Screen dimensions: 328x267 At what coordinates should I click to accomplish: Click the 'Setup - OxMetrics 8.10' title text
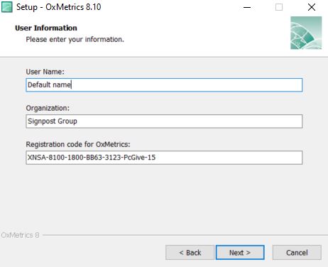(x=58, y=7)
